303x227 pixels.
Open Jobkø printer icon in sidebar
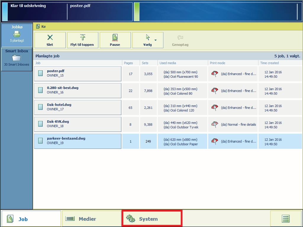[17, 34]
